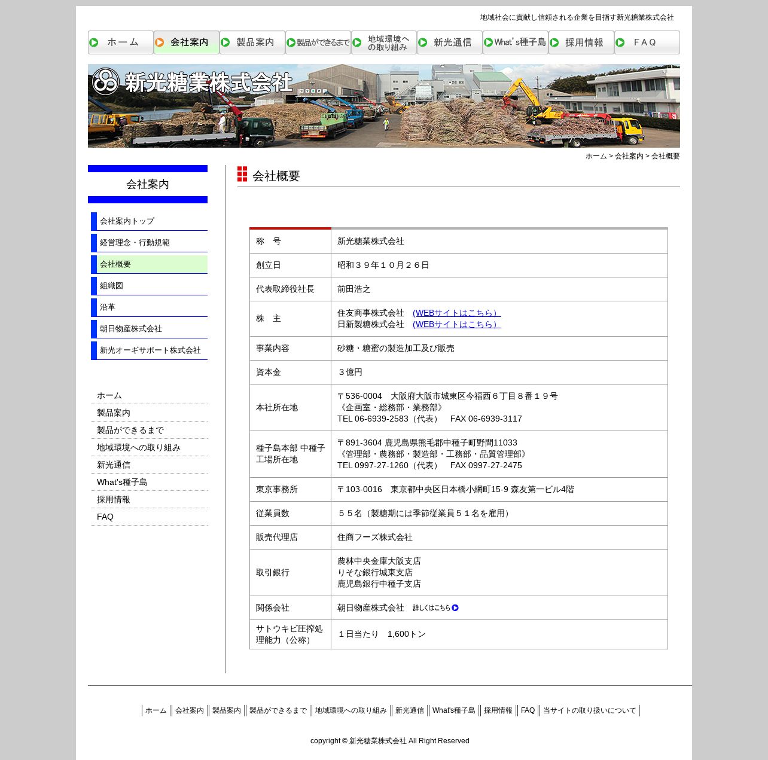
Task: Click the 新光糖業 company logo emblem
Action: point(106,81)
